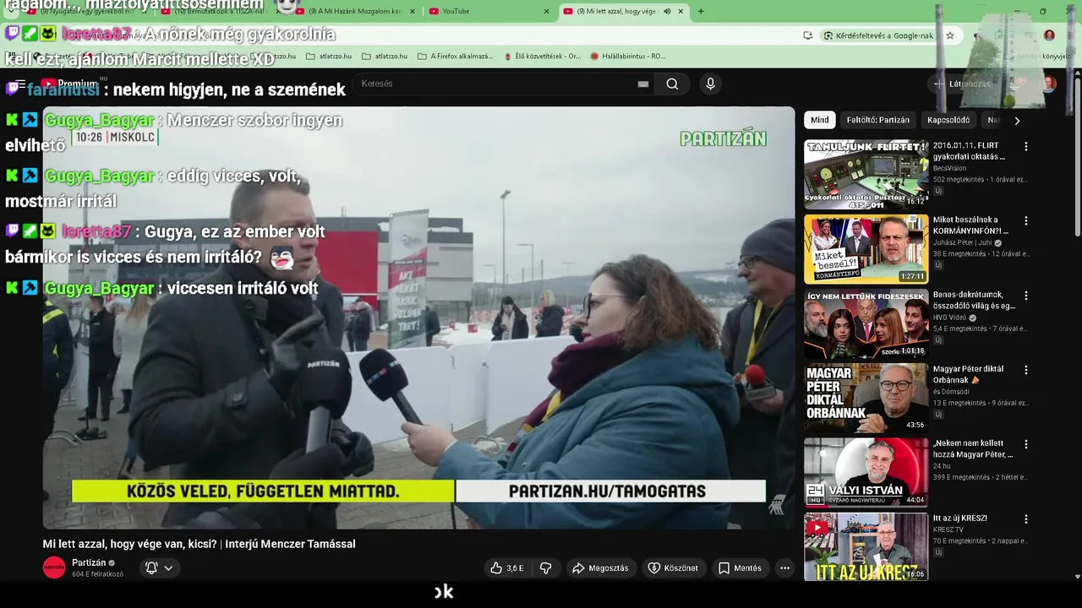Open options menu for Itt az új KRESZ video
Image resolution: width=1082 pixels, height=608 pixels.
(1026, 518)
